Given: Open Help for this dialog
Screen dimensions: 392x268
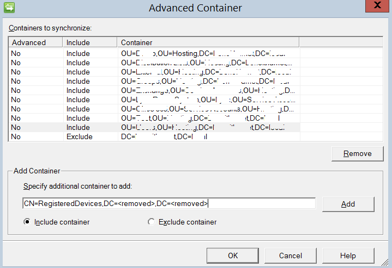Looking at the screenshot, I should click(347, 255).
